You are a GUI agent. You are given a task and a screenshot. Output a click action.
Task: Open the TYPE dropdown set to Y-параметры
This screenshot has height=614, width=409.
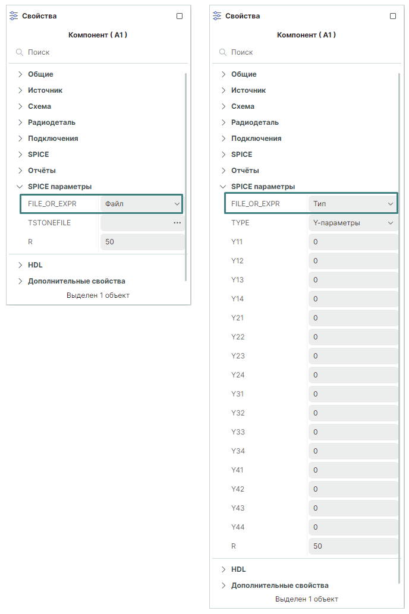tap(353, 223)
